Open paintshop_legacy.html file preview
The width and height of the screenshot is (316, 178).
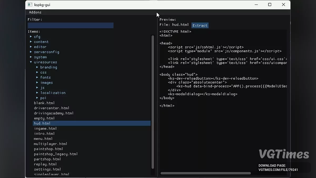pos(56,154)
